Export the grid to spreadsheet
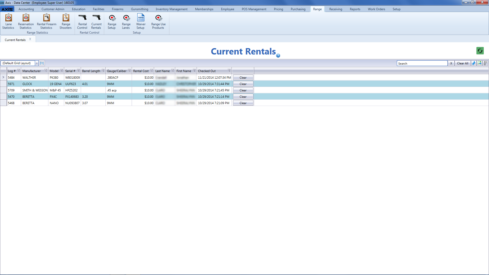This screenshot has width=489, height=275. tap(479, 63)
